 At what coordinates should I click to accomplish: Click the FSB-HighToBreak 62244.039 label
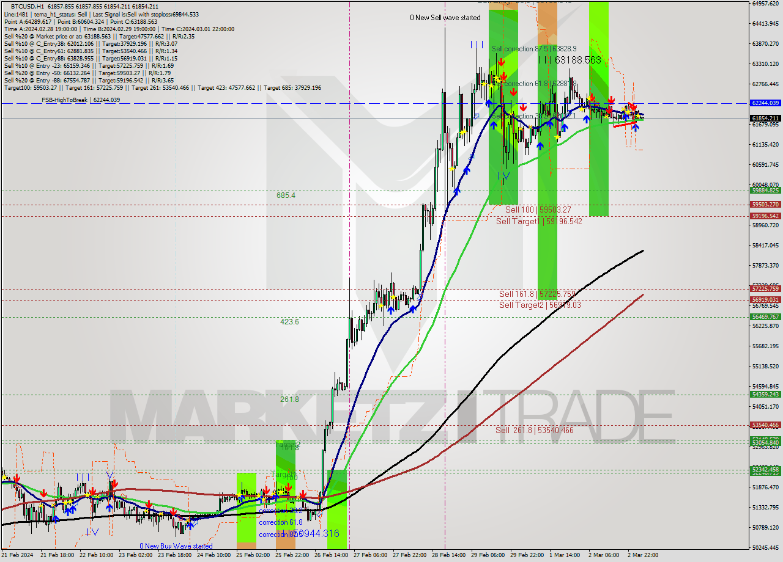[x=81, y=100]
